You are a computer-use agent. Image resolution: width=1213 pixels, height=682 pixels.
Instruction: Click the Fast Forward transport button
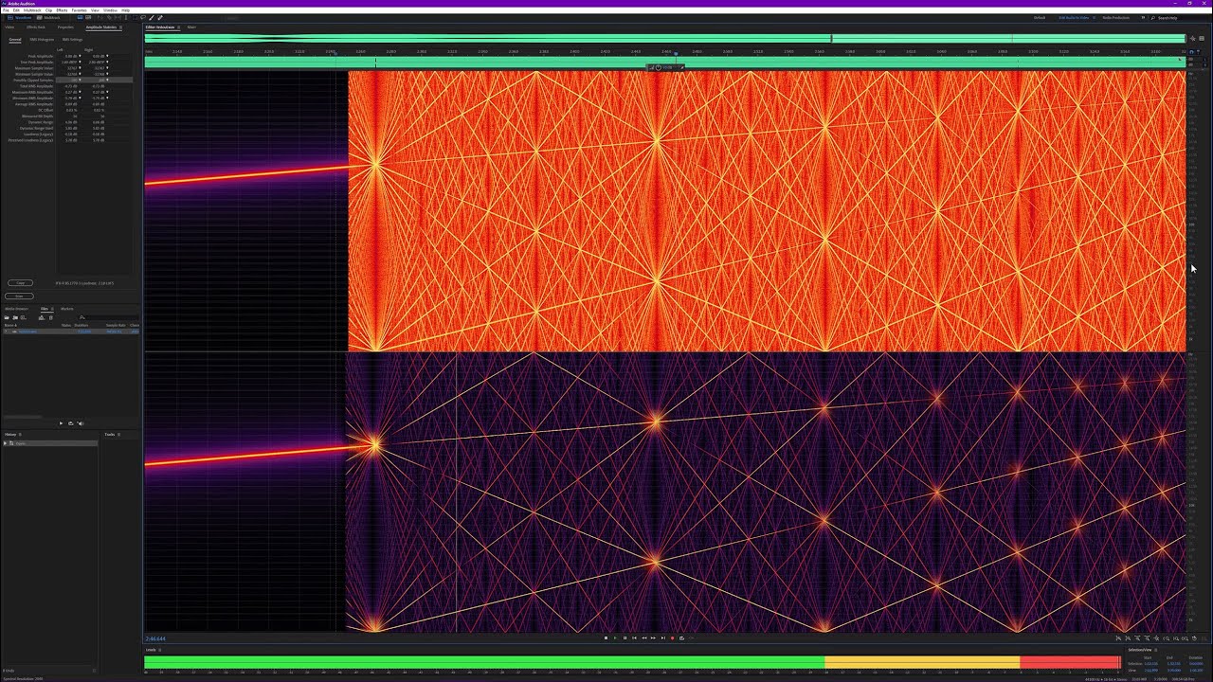[x=653, y=637]
